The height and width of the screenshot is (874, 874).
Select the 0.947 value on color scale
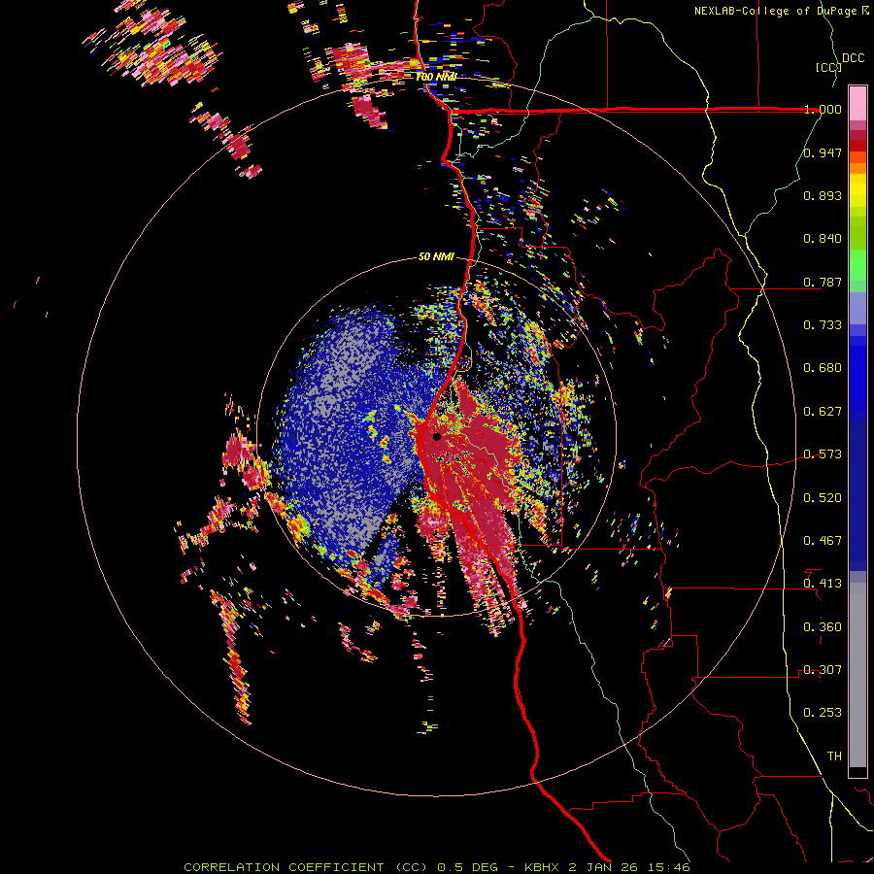point(823,152)
